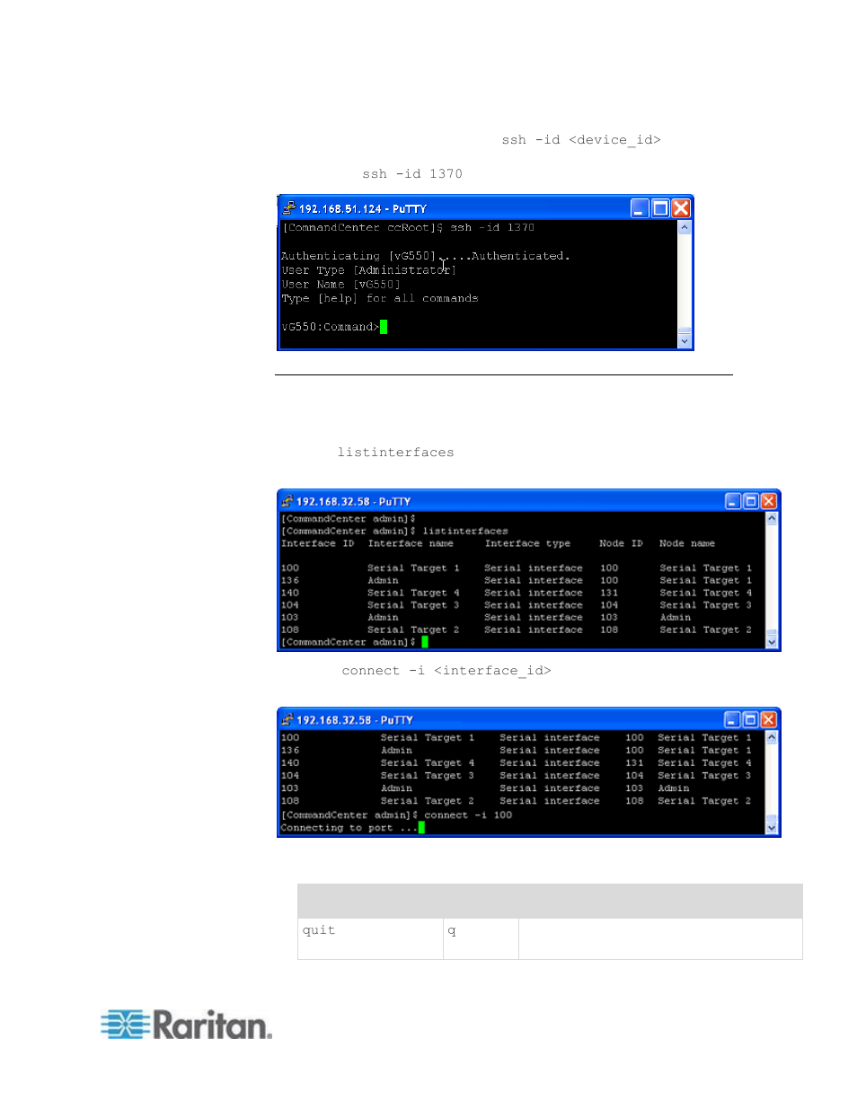Open the system menu icon of the listinterfaces PuTTY window
The height and width of the screenshot is (1109, 857).
coord(287,501)
